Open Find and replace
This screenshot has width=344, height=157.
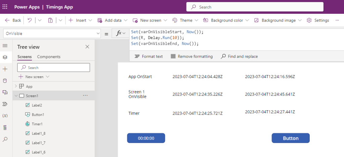[239, 56]
